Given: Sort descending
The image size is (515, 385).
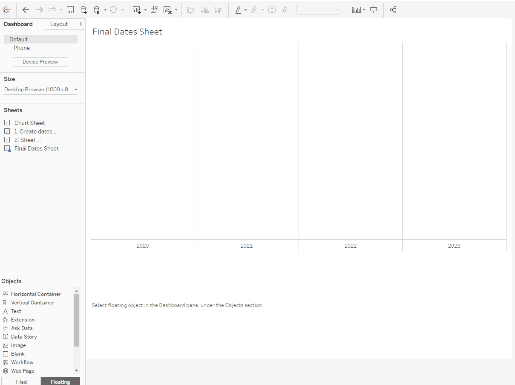Looking at the screenshot, I should pos(218,9).
